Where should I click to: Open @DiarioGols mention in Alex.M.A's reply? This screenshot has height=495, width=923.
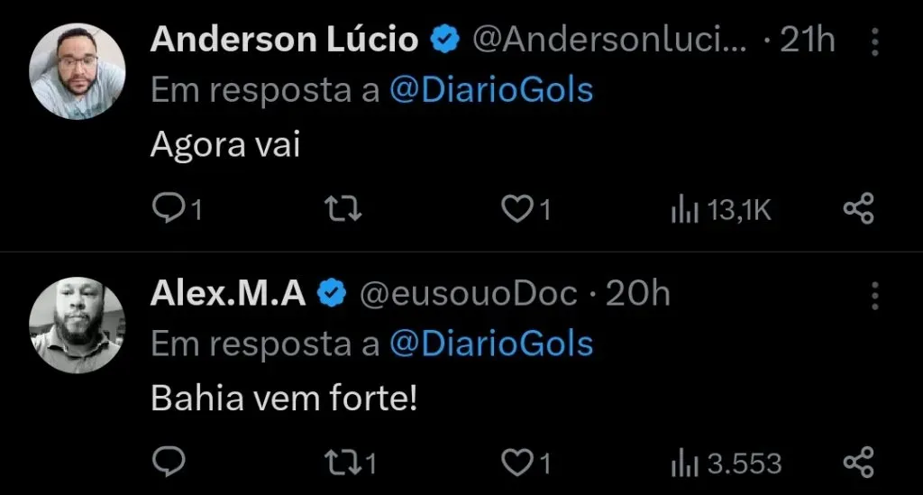(491, 344)
